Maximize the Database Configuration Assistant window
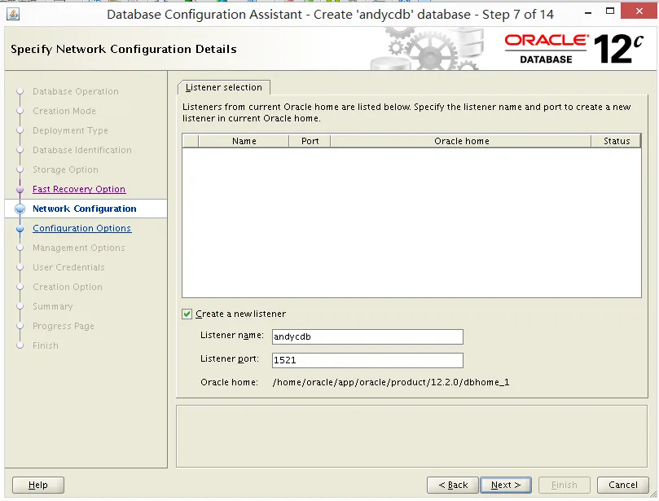659x501 pixels. click(610, 11)
